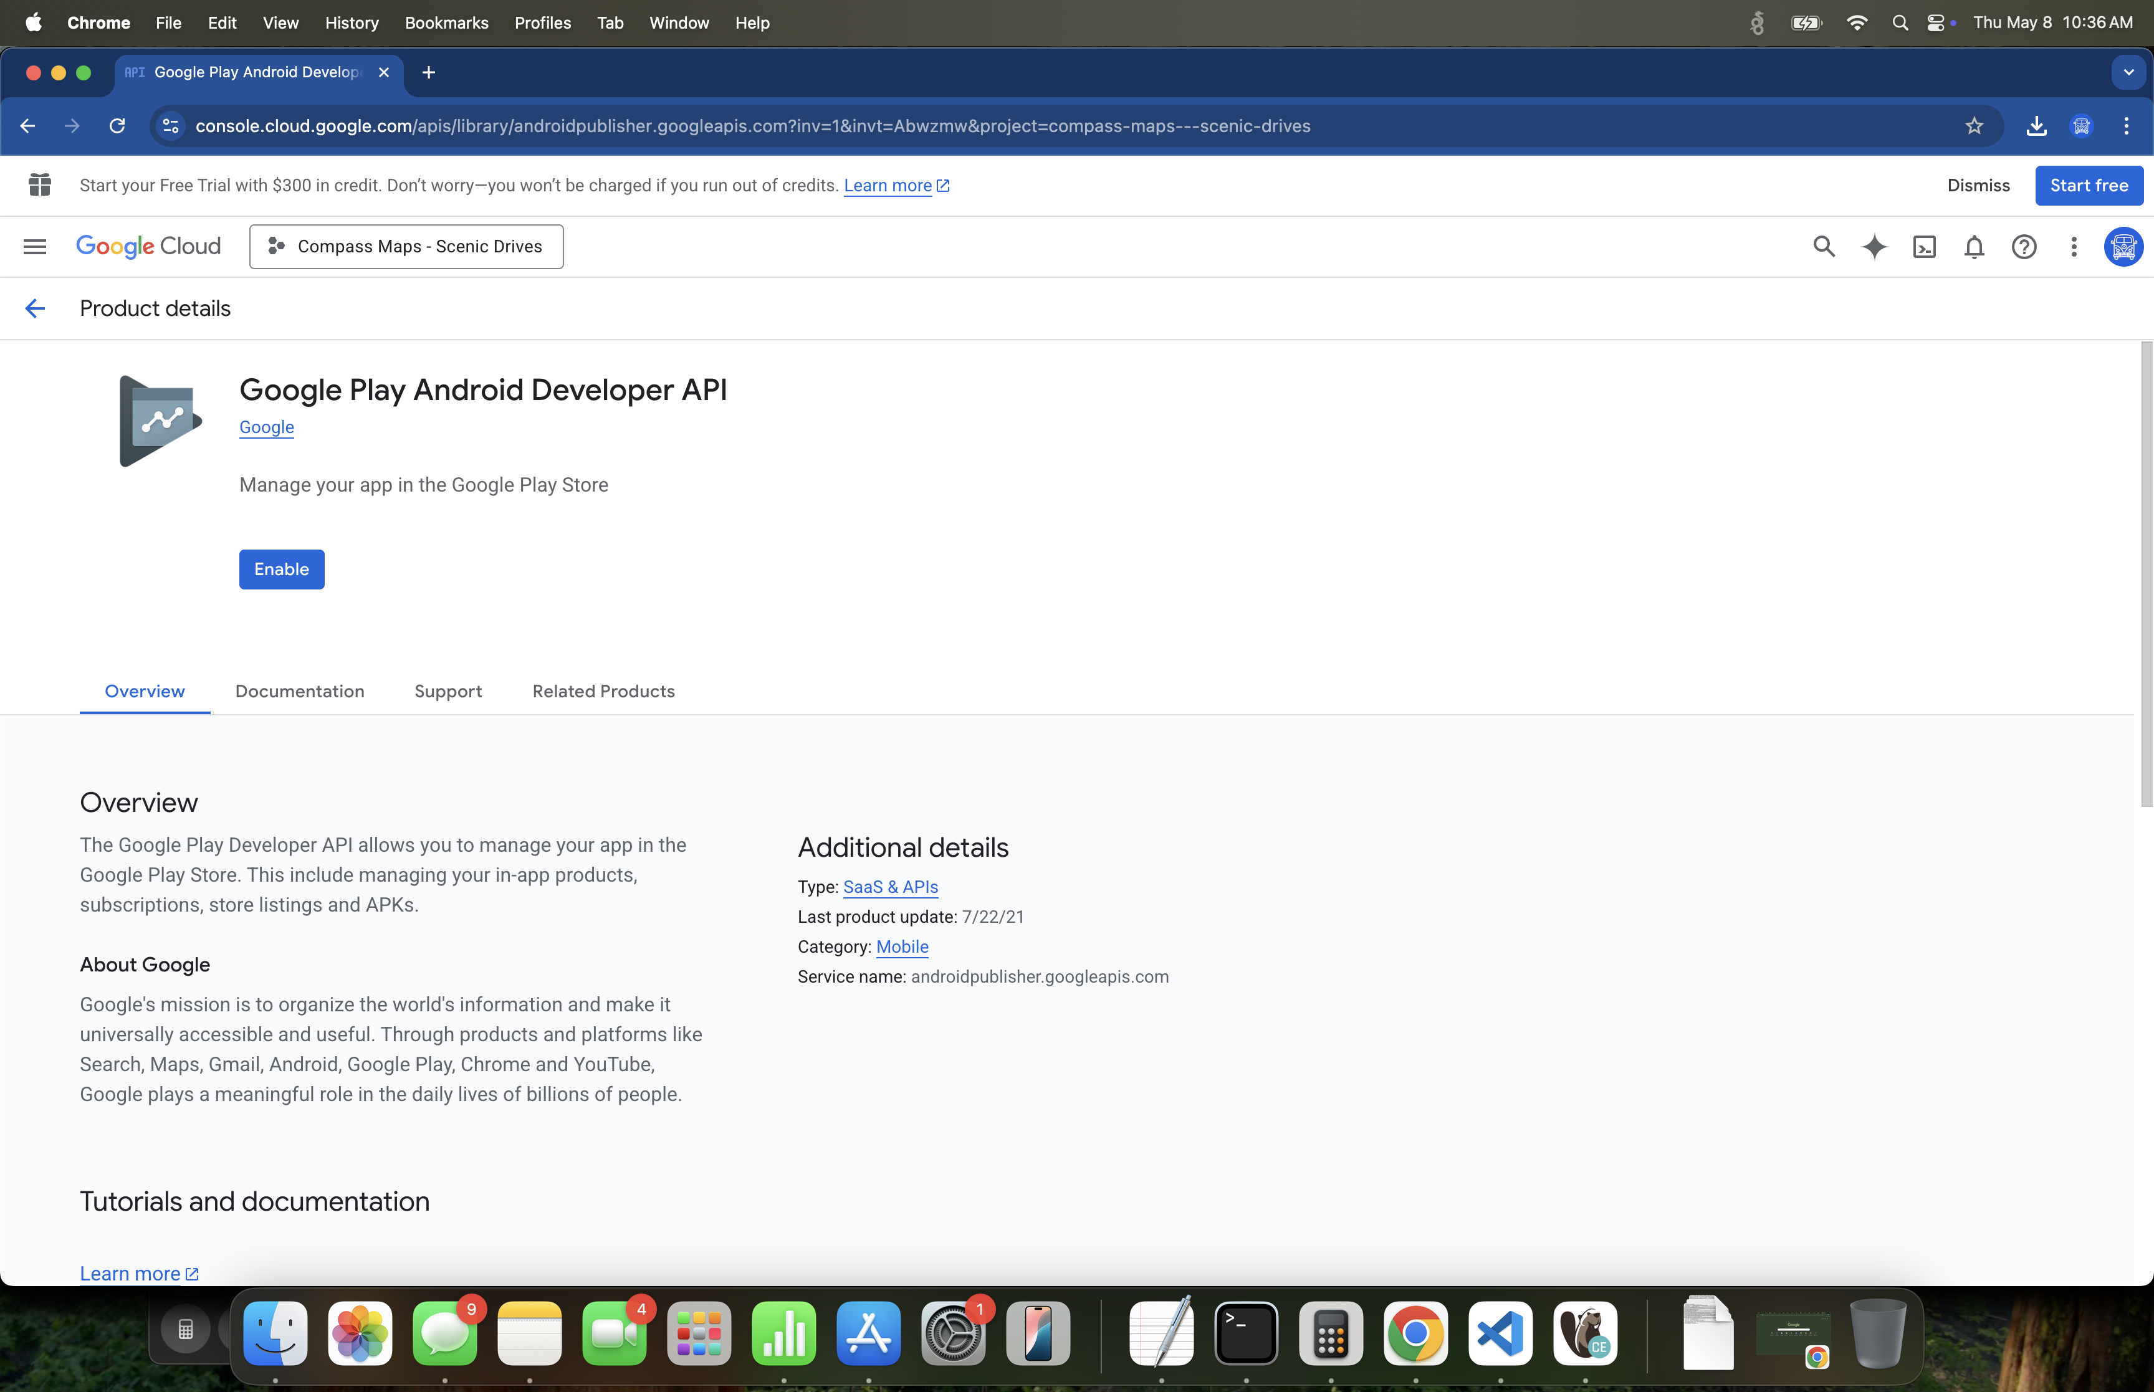Open a new Chrome tab

coord(428,72)
